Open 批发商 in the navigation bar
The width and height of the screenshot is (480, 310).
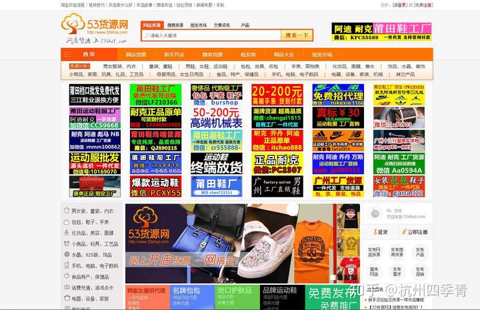pos(248,55)
